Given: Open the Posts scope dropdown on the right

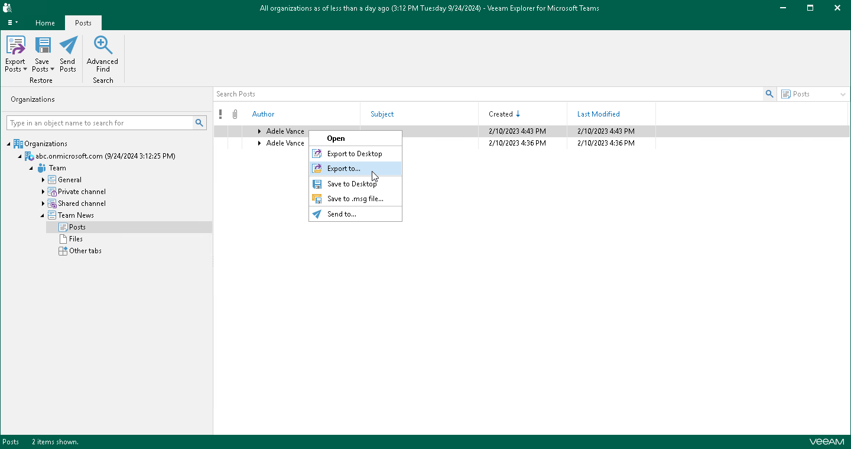Looking at the screenshot, I should coord(843,93).
